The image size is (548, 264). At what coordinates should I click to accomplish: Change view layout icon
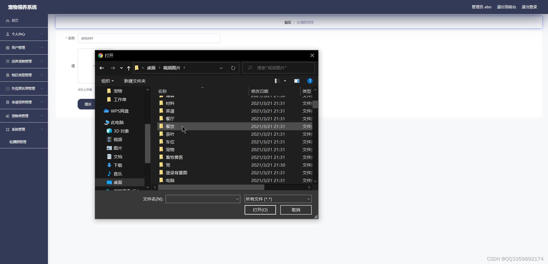[277, 81]
